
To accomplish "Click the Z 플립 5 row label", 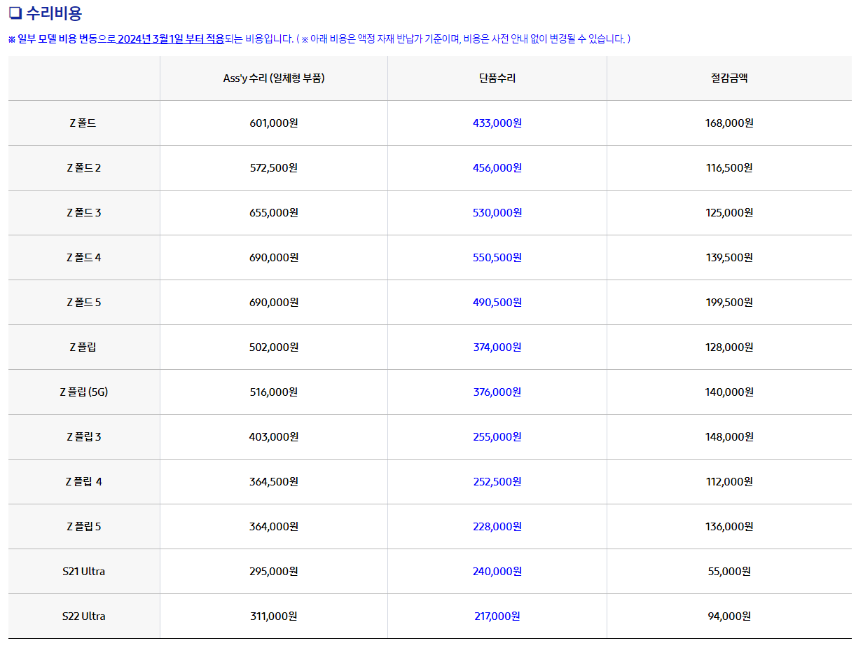I will click(84, 527).
